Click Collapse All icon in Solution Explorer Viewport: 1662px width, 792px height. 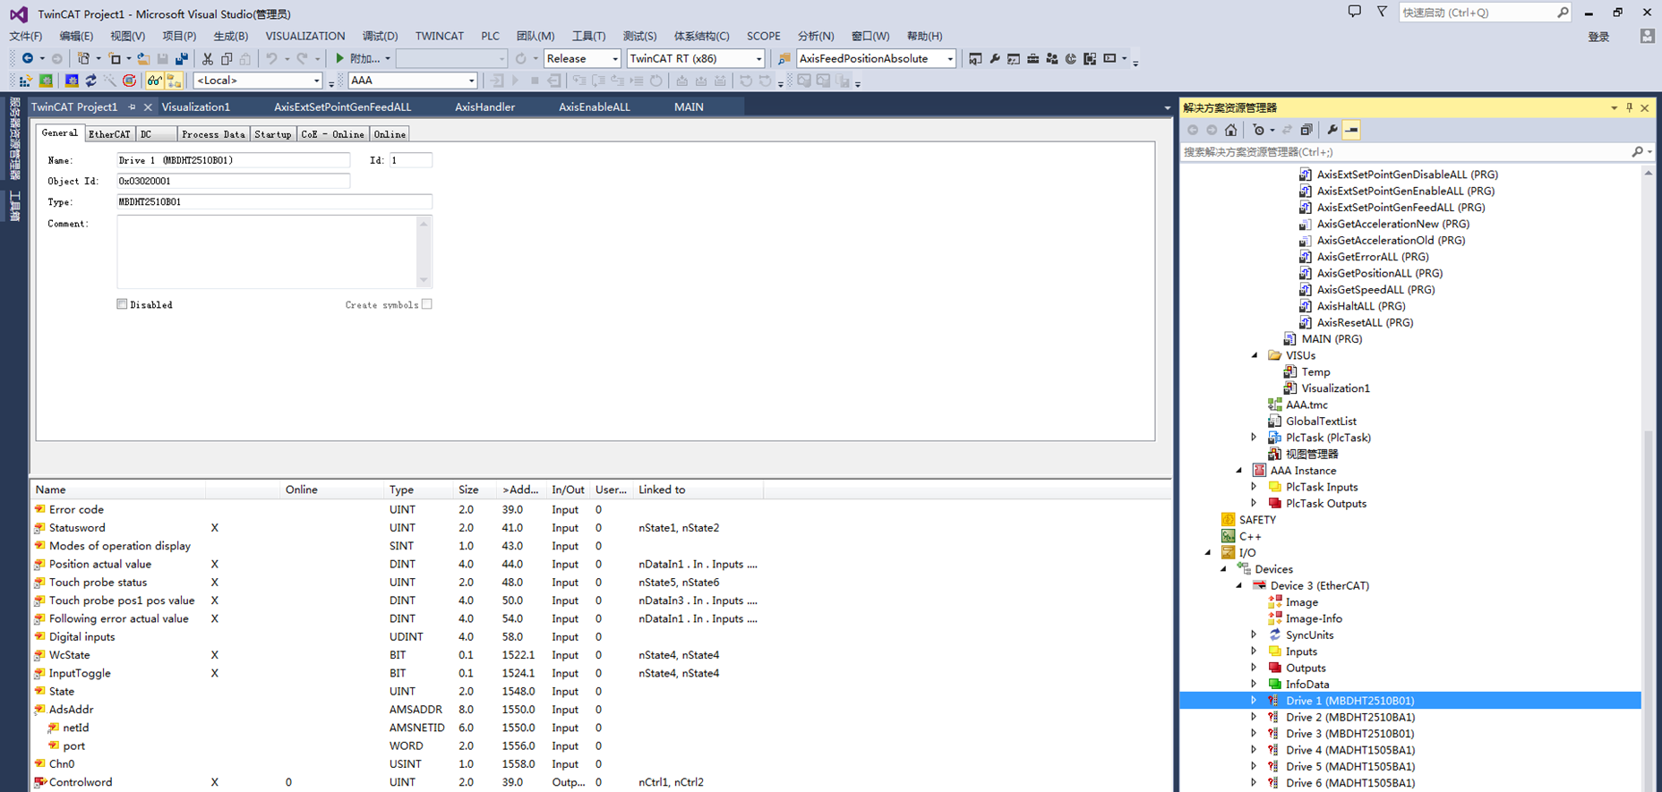[1306, 130]
